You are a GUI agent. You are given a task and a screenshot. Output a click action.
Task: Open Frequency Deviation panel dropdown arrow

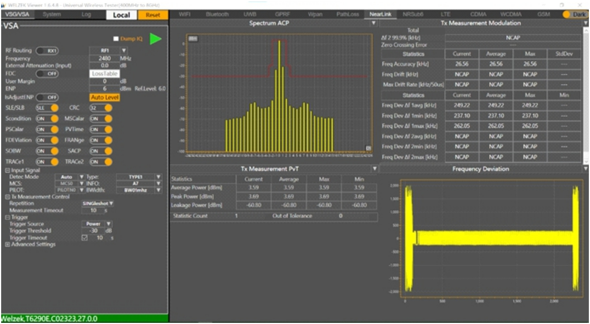coord(585,169)
